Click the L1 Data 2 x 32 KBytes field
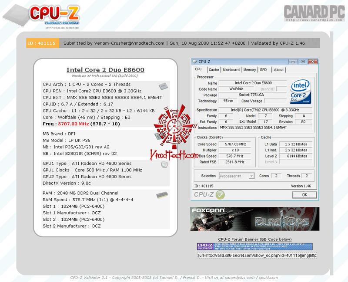This screenshot has width=348, height=282. [x=296, y=144]
